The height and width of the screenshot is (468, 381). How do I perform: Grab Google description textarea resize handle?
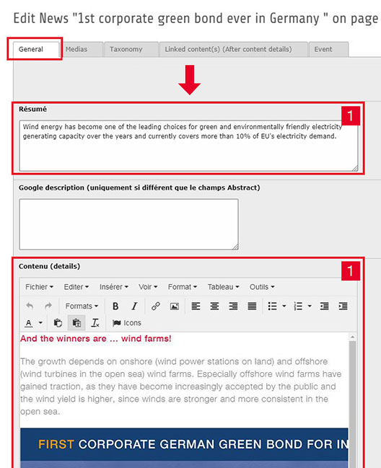[x=235, y=247]
